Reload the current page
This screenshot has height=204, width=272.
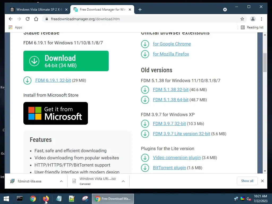(28, 19)
